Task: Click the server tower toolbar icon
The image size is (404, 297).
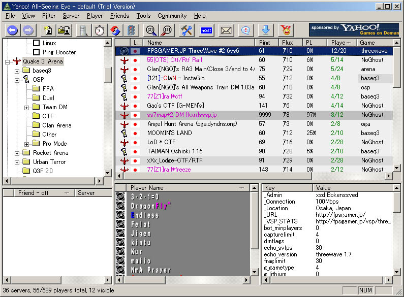Action: click(x=84, y=30)
